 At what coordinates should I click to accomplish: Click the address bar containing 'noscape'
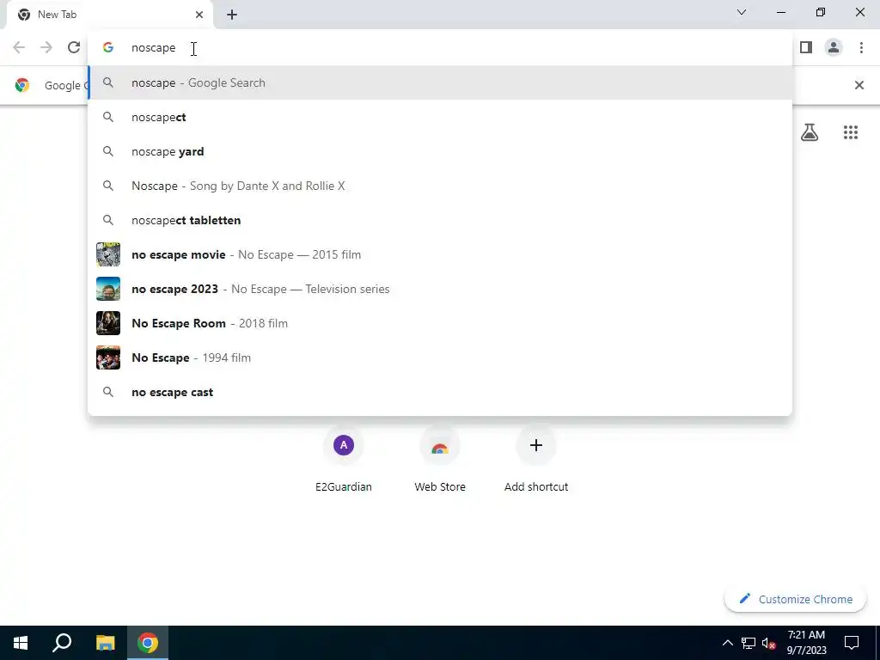click(440, 48)
